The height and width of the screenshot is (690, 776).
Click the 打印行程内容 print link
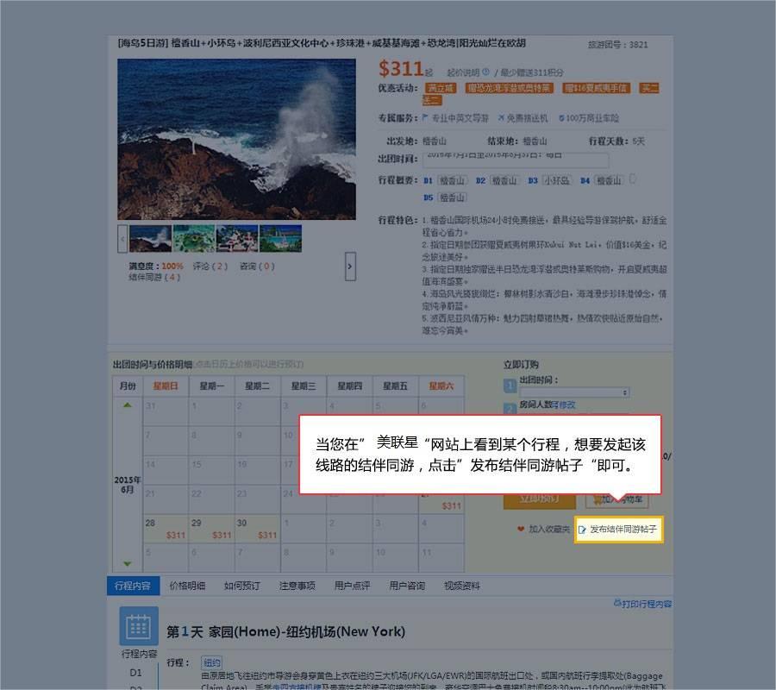tap(642, 604)
